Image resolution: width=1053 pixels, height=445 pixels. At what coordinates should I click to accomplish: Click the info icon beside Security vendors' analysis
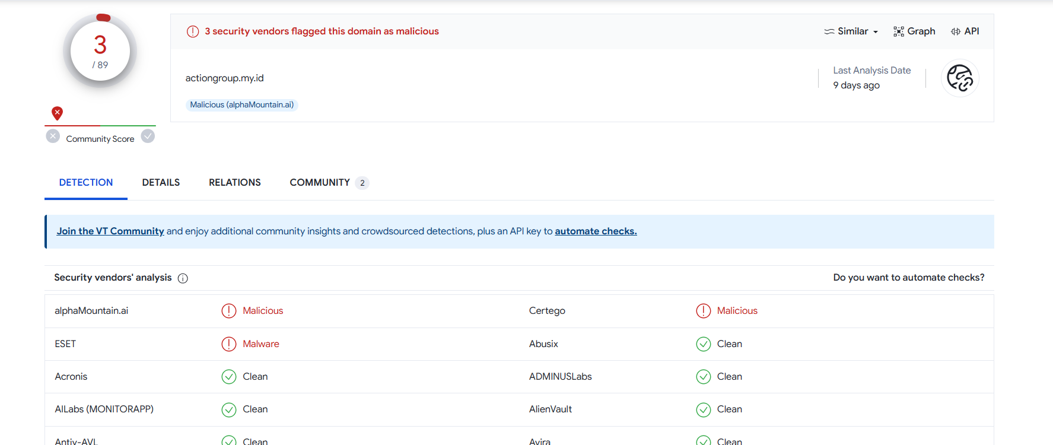[183, 278]
